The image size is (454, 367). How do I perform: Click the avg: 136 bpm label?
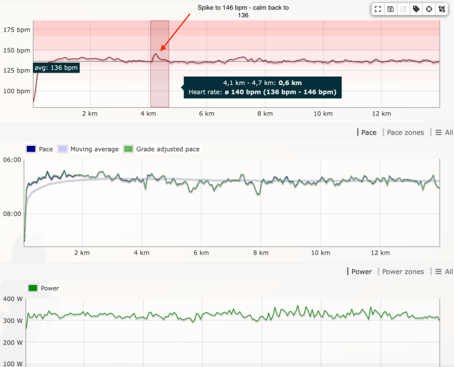tap(56, 68)
